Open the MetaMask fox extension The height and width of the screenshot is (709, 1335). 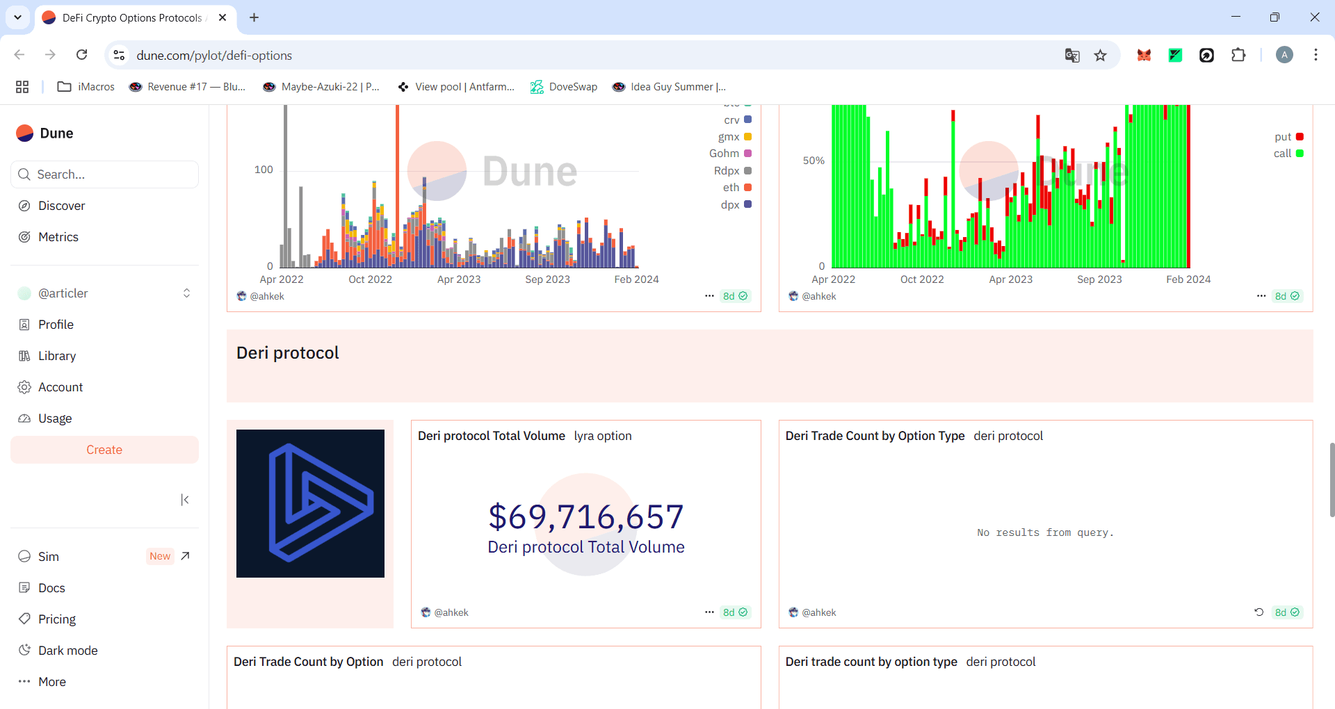tap(1144, 55)
